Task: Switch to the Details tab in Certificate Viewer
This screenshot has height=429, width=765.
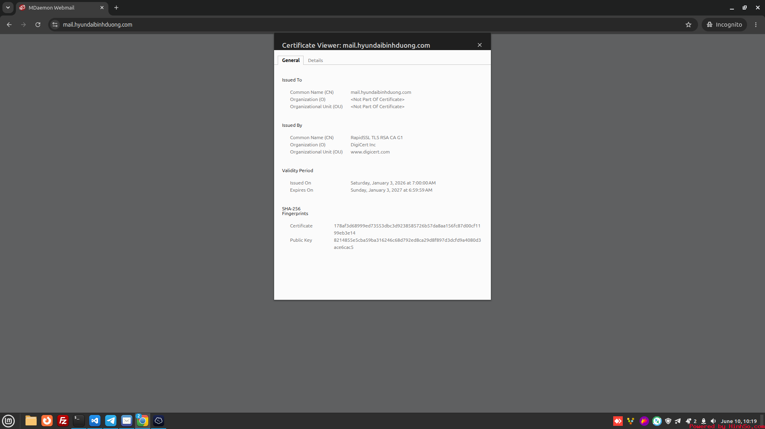Action: coord(315,60)
